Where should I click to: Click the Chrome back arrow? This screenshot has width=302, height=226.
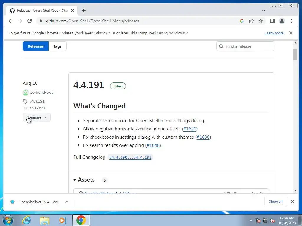pos(11,21)
